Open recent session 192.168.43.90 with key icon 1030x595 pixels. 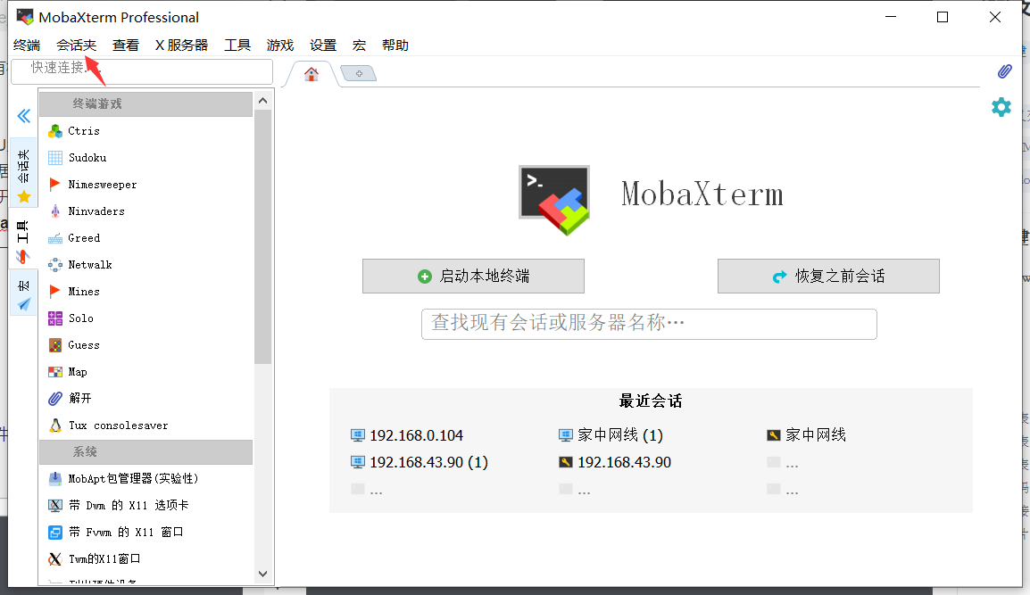coord(615,462)
